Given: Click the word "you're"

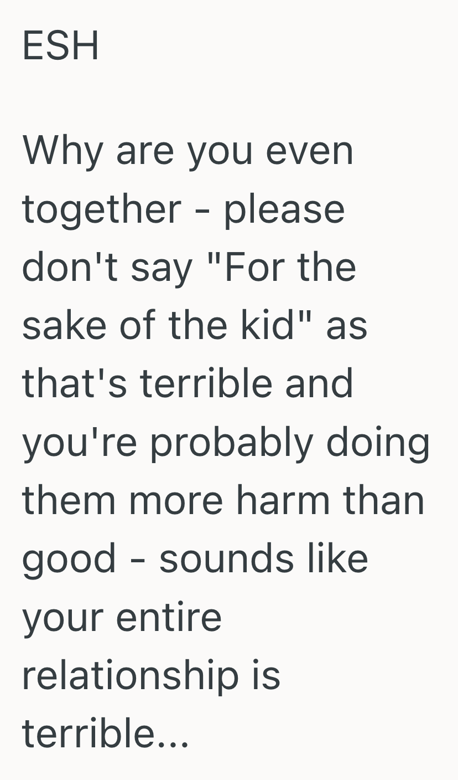Looking at the screenshot, I should pyautogui.click(x=79, y=442).
